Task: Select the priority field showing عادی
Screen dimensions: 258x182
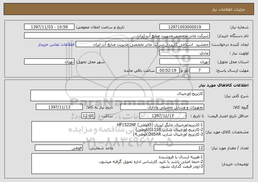Action: pyautogui.click(x=184, y=53)
